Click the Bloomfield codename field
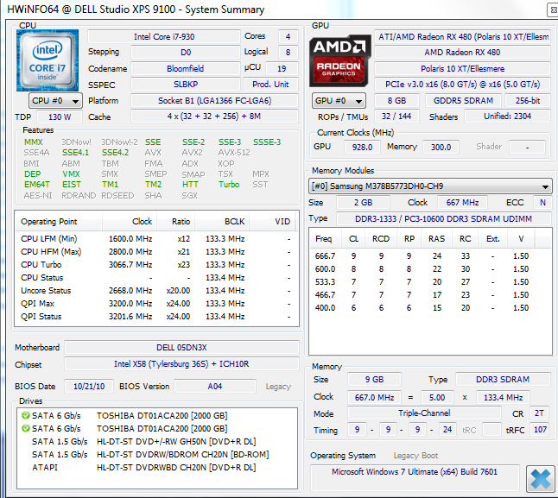Screen dimensions: 558x498 186,68
